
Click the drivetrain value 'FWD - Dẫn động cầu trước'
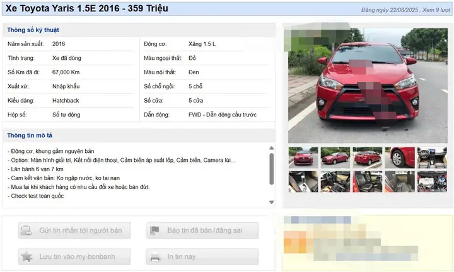[x=223, y=115]
